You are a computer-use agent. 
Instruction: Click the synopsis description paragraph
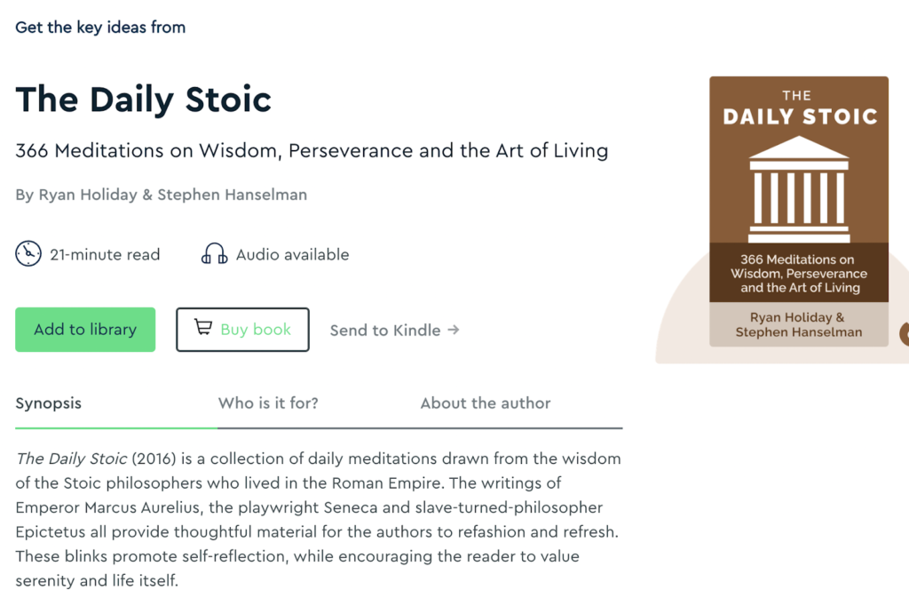click(x=318, y=520)
